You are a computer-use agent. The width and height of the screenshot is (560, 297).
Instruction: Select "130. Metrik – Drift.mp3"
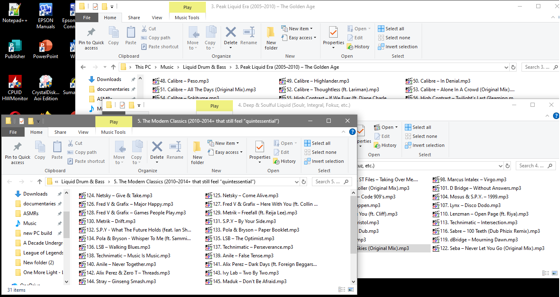107,221
